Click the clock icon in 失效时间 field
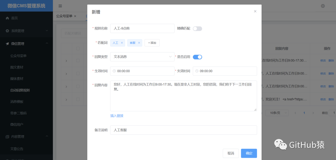Viewport: 336px width, 160px height. [197, 71]
